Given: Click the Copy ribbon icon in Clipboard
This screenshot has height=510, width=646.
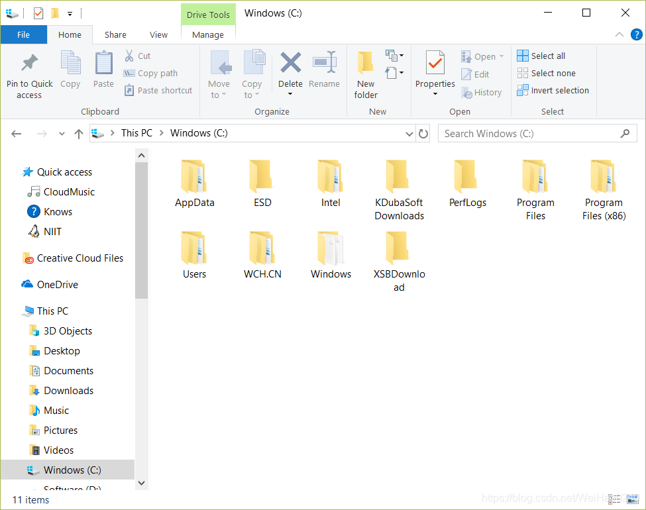Looking at the screenshot, I should click(70, 63).
